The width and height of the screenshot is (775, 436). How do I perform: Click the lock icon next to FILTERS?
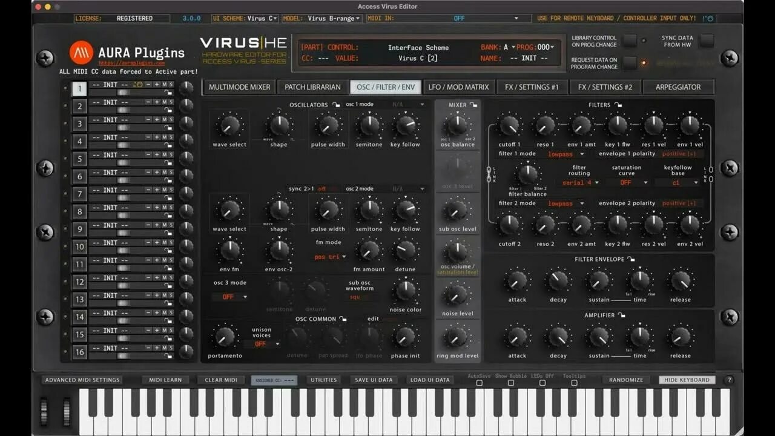click(x=618, y=105)
